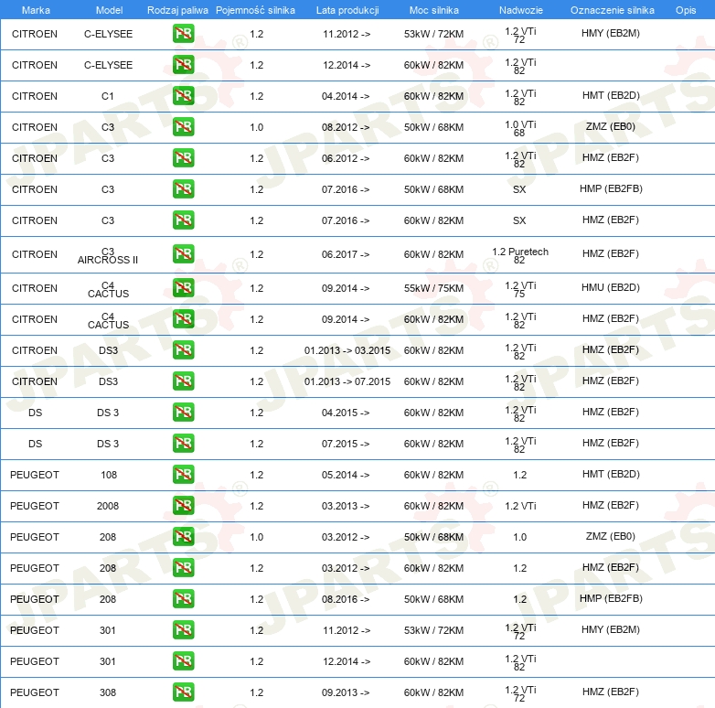Click the Marka column header

pyautogui.click(x=36, y=10)
